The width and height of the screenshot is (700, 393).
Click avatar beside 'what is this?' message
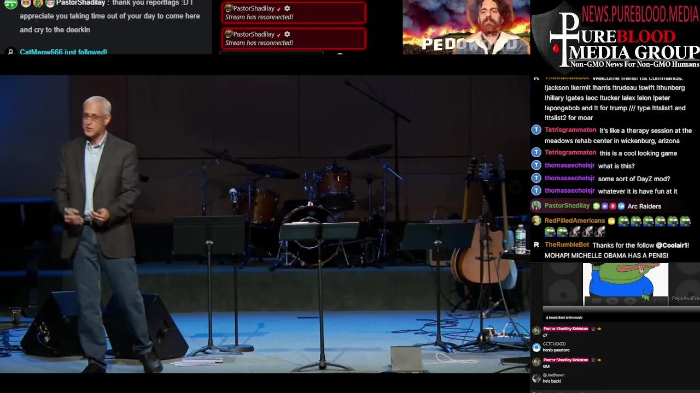coord(536,165)
